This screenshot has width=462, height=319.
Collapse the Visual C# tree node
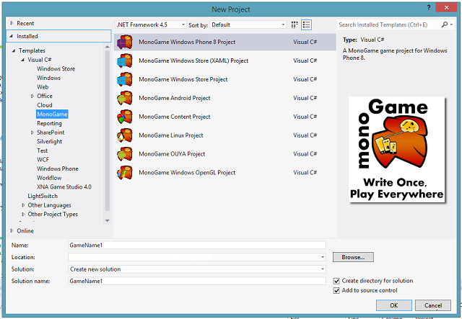22,60
